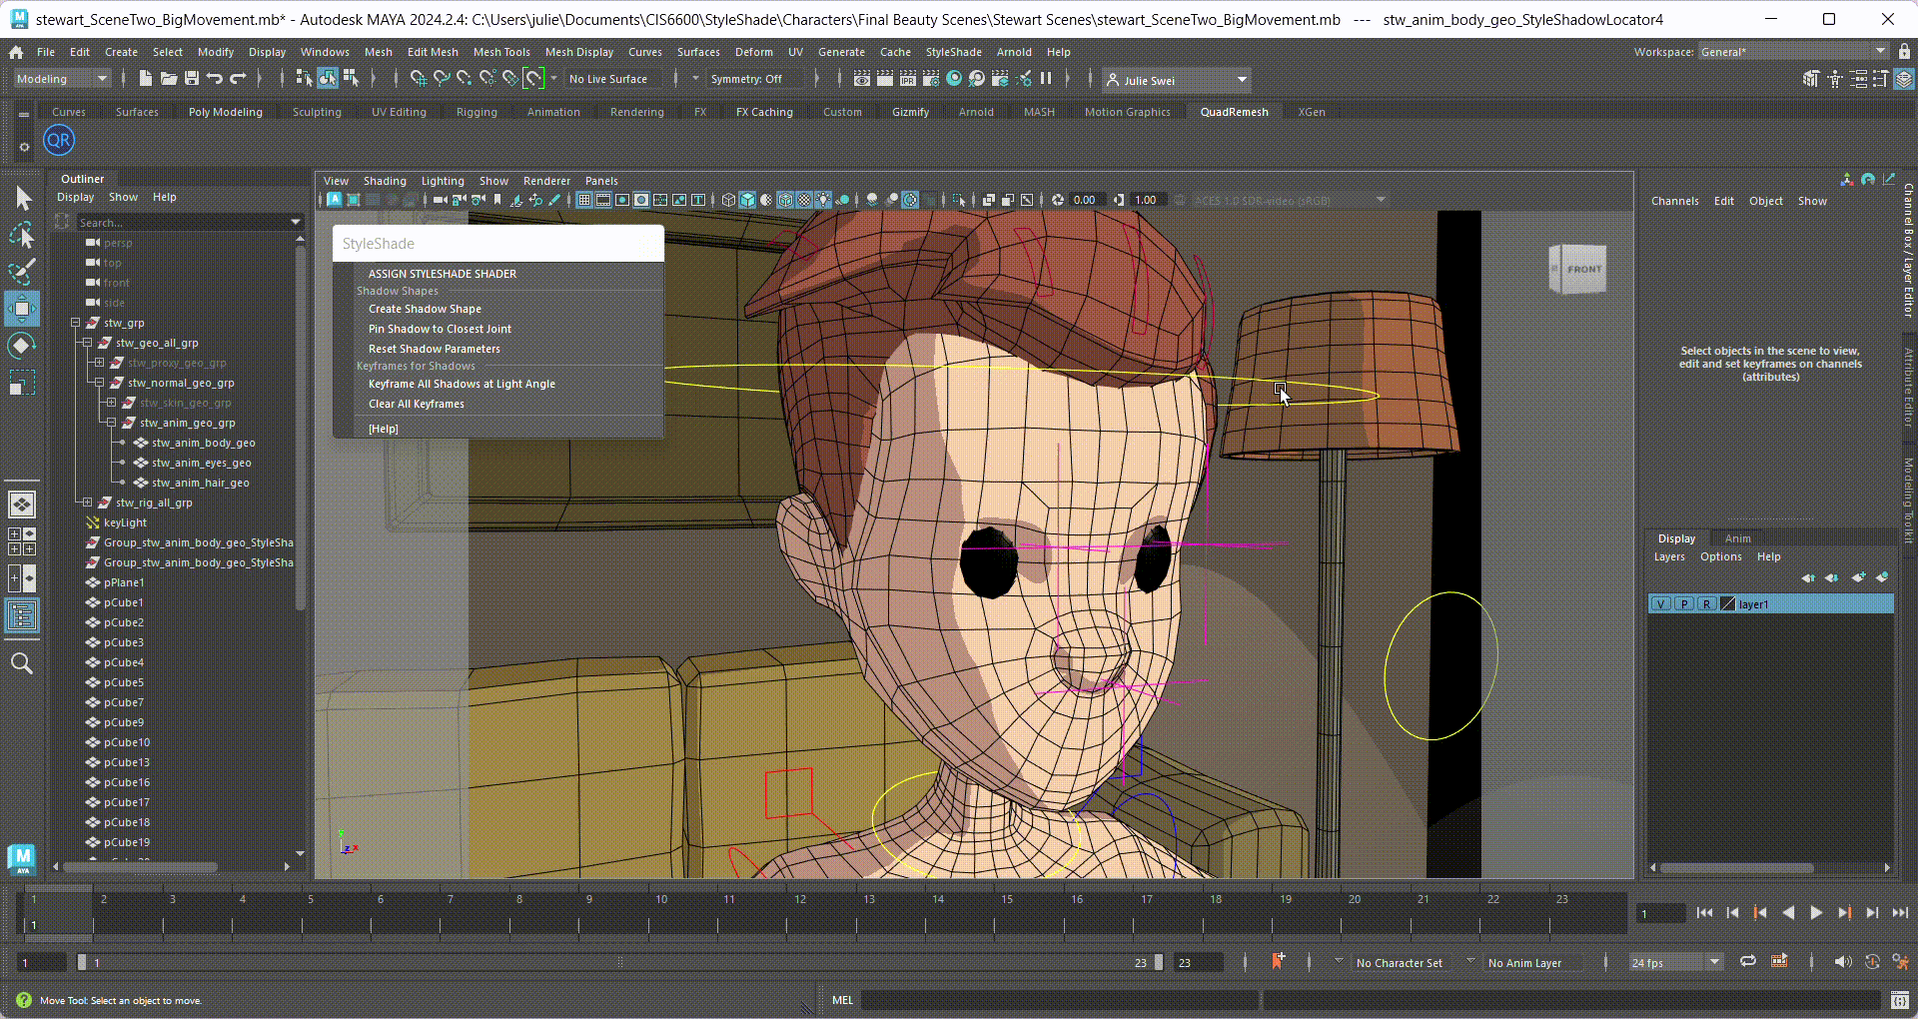Click the QuadRemesh QR shelf icon
This screenshot has height=1019, width=1918.
[x=59, y=141]
